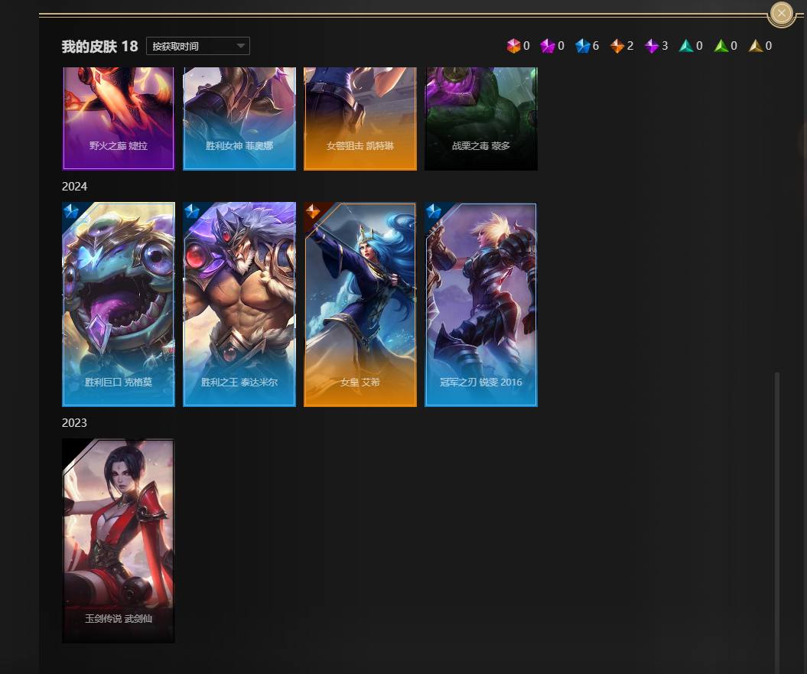The height and width of the screenshot is (674, 807).
Task: Pick the 胜利女神 菲奥娜 skin card
Action: pos(239,119)
